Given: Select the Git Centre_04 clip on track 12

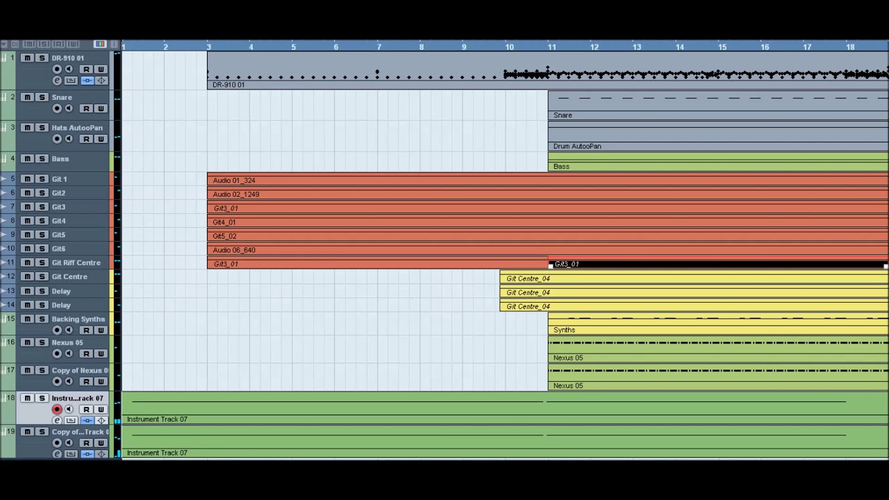Looking at the screenshot, I should point(694,278).
